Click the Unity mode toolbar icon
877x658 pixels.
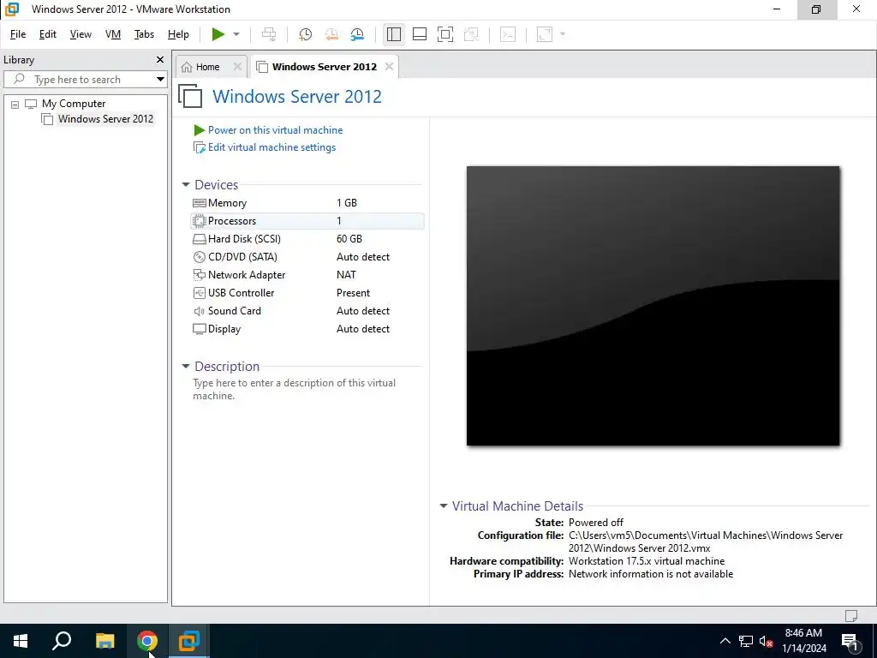point(472,34)
